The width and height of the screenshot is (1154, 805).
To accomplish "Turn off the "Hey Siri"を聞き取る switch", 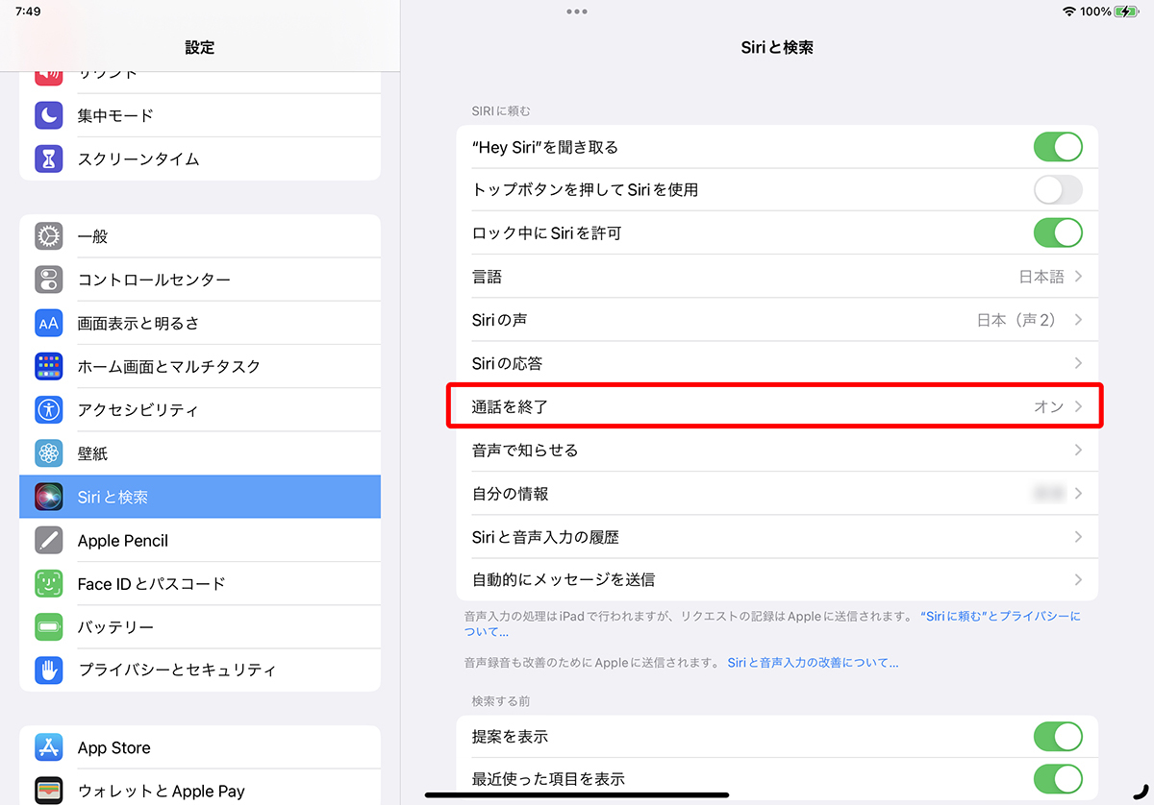I will tap(1058, 147).
